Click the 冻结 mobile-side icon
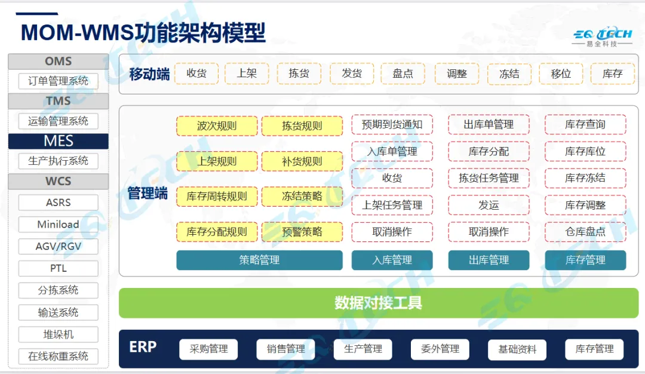The width and height of the screenshot is (645, 374). (x=509, y=73)
